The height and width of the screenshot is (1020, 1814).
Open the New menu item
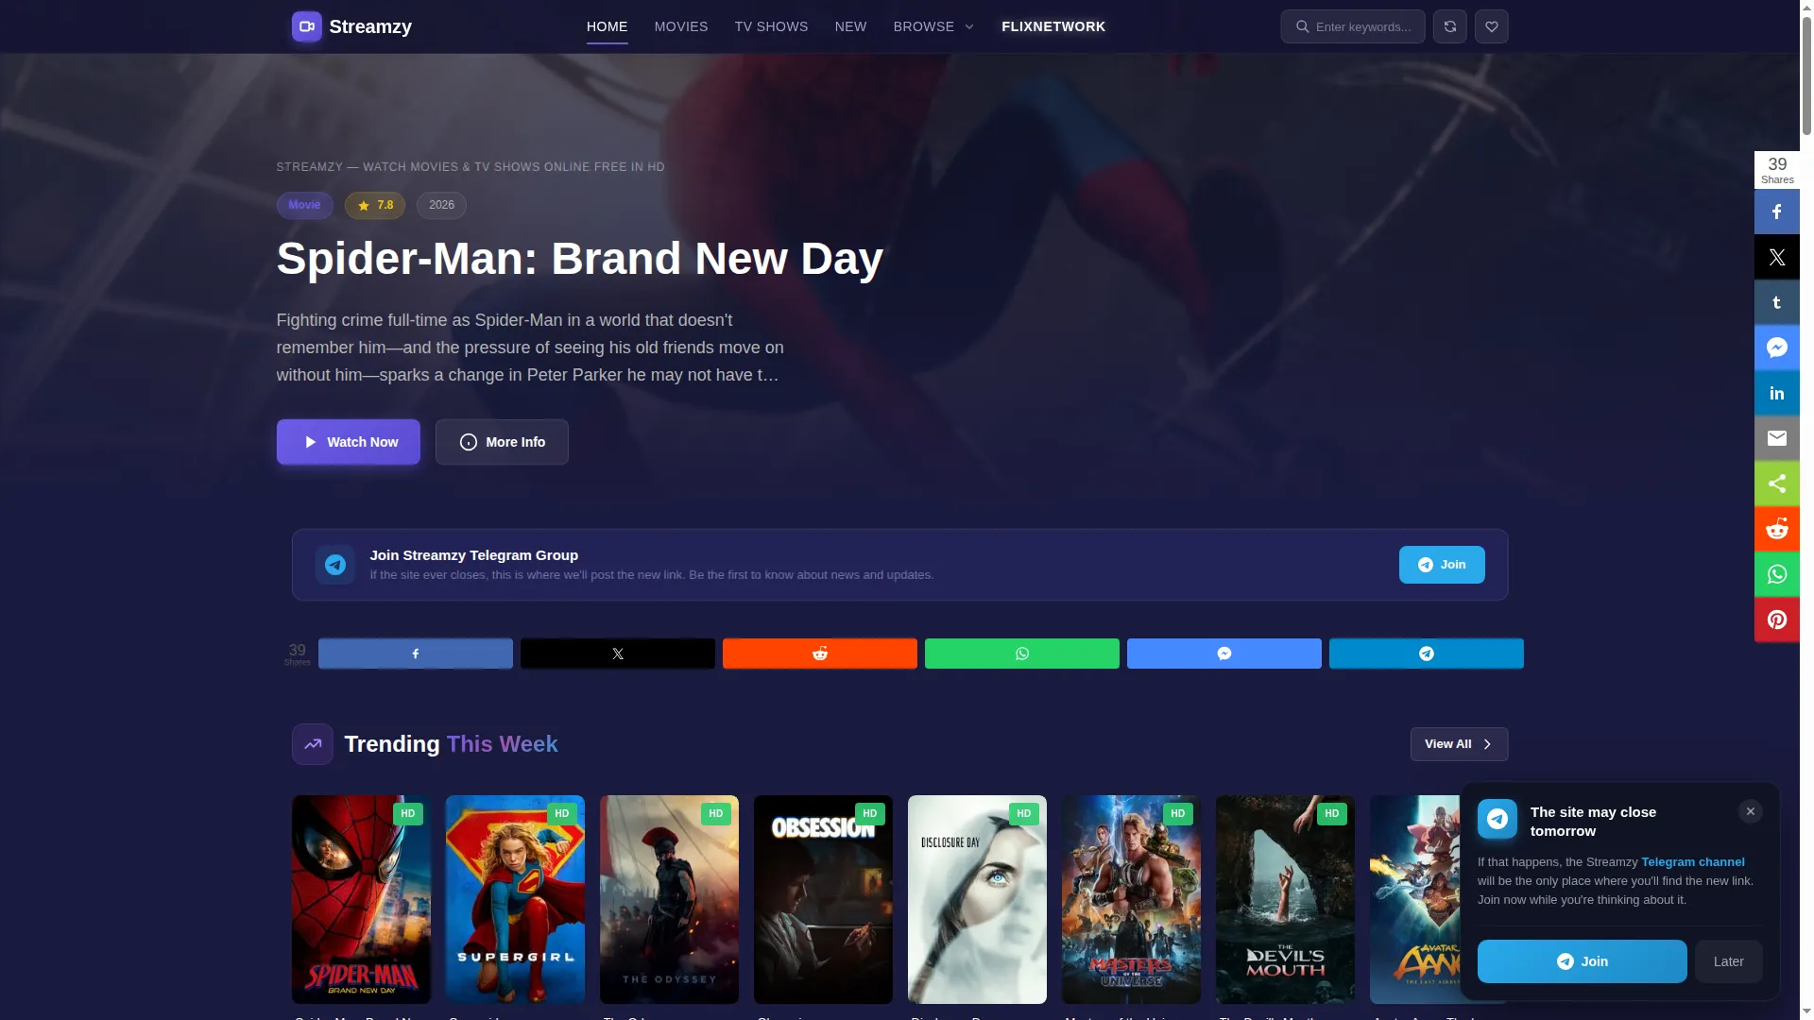pos(850,26)
